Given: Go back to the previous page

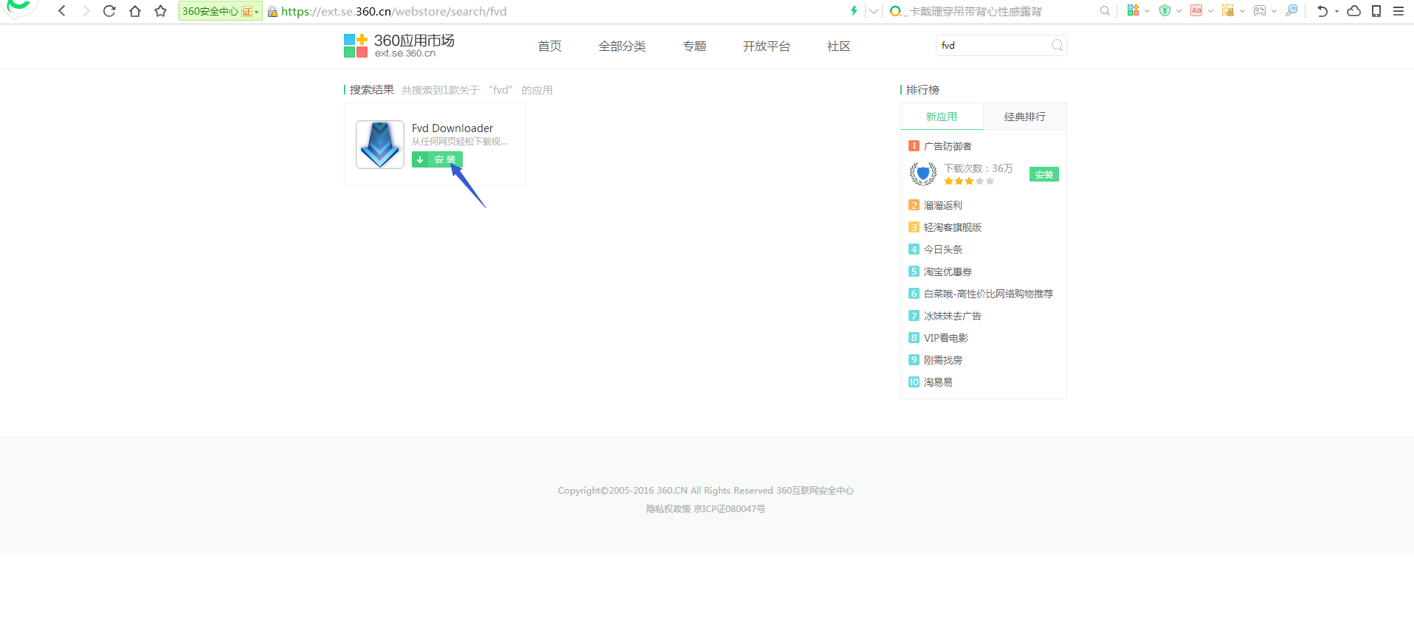Looking at the screenshot, I should (62, 11).
